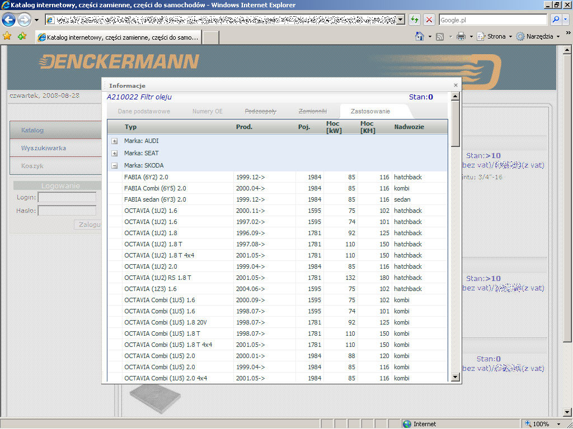Image resolution: width=573 pixels, height=429 pixels.
Task: Click the Denckermann logo
Action: pyautogui.click(x=119, y=61)
